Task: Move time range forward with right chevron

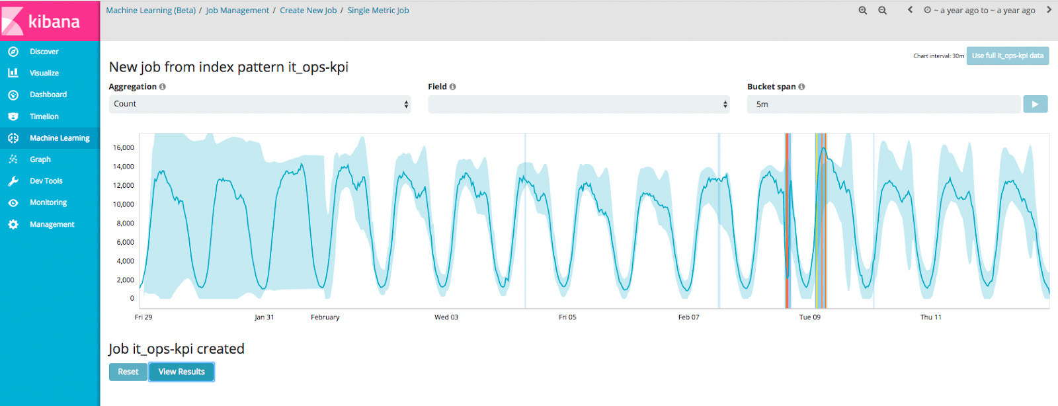Action: point(1049,10)
